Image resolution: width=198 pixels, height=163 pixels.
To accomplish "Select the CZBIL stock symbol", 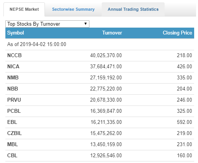I will point(15,133).
